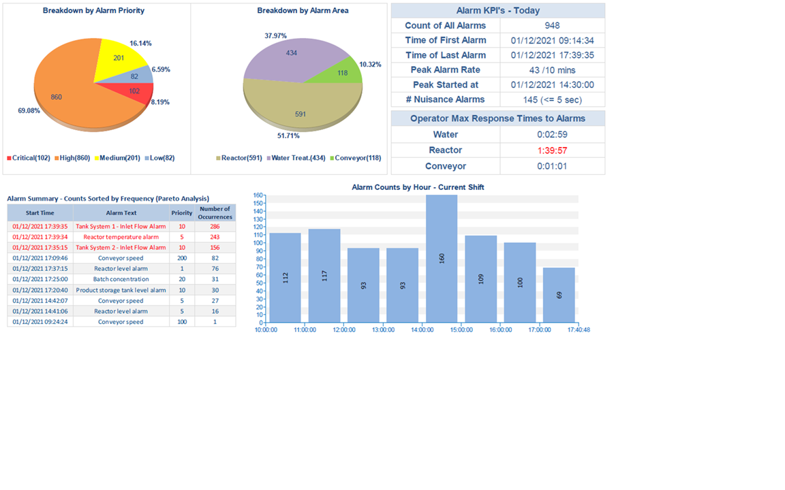Click the Priority column header
Screen dimensions: 785x490
[x=182, y=213]
